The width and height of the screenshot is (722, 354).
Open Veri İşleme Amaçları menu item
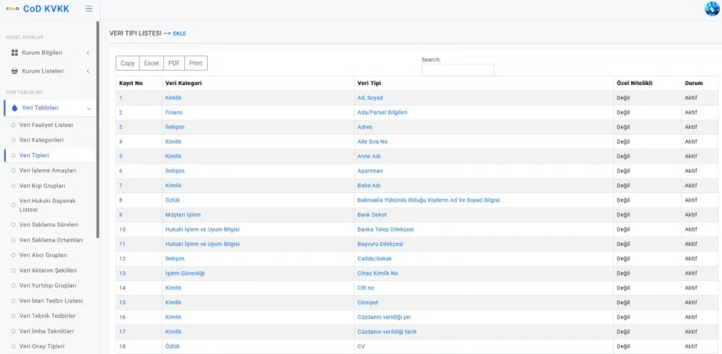point(48,171)
